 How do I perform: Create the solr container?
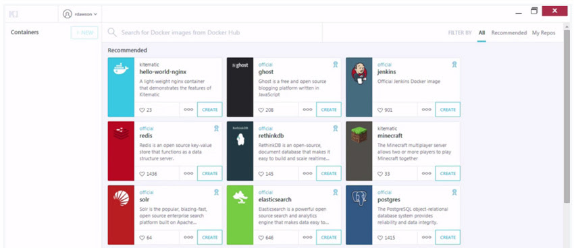coord(210,237)
